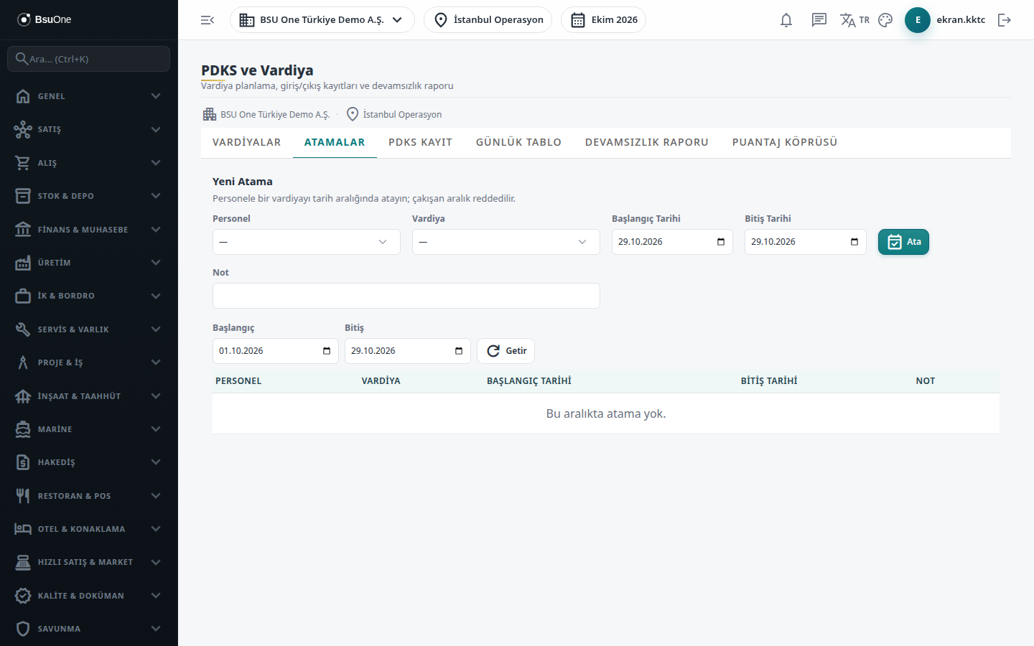Viewport: 1034px width, 646px height.
Task: Open calendar picker in filter Bitiş field
Action: click(x=459, y=351)
